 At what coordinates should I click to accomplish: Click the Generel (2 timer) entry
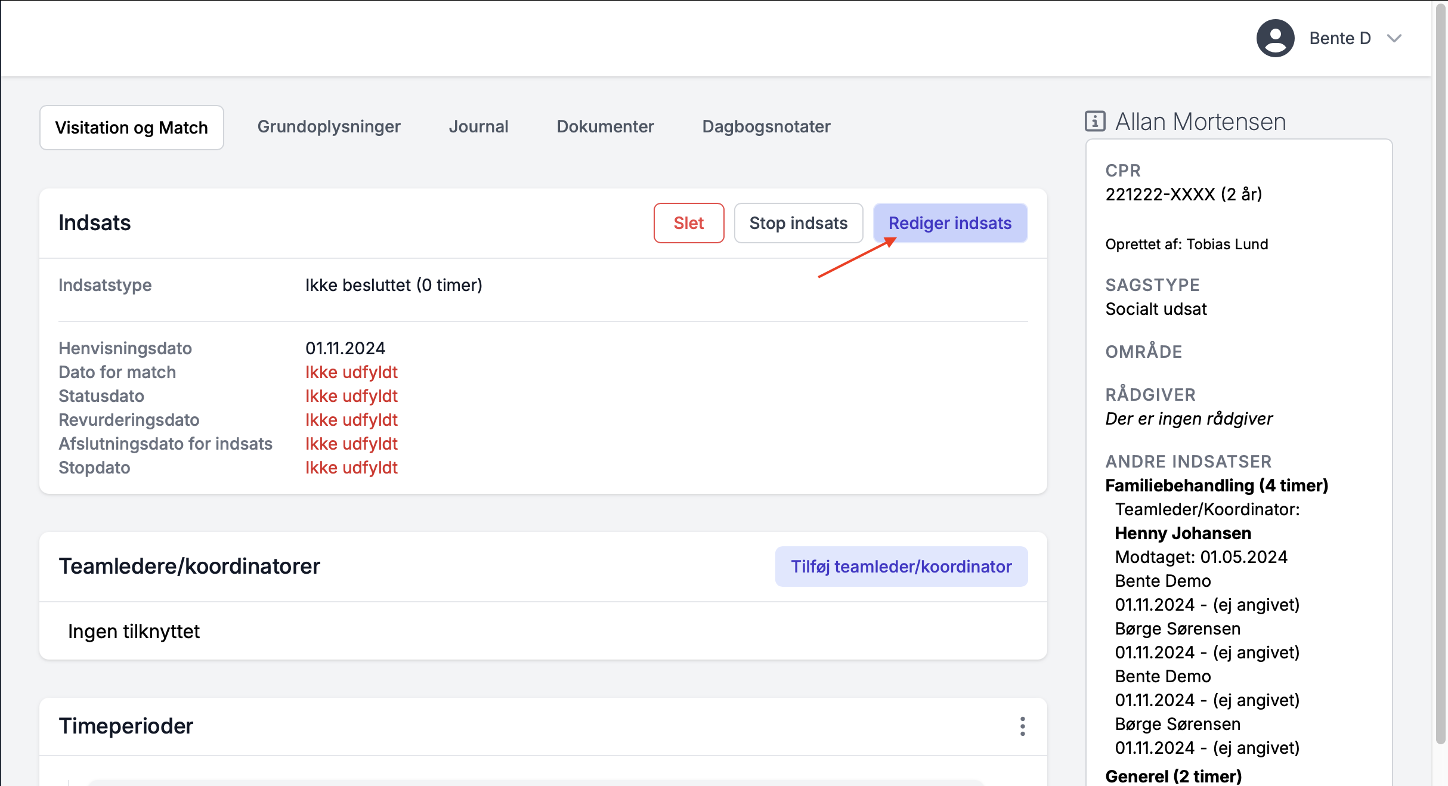pos(1174,775)
